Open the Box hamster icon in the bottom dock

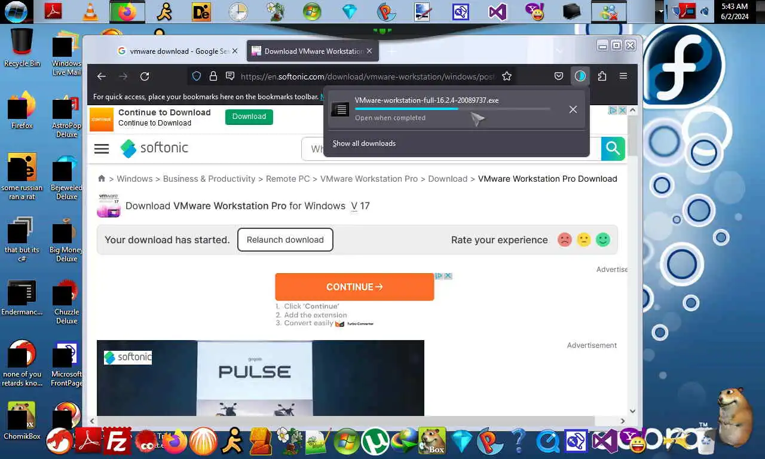tap(432, 442)
